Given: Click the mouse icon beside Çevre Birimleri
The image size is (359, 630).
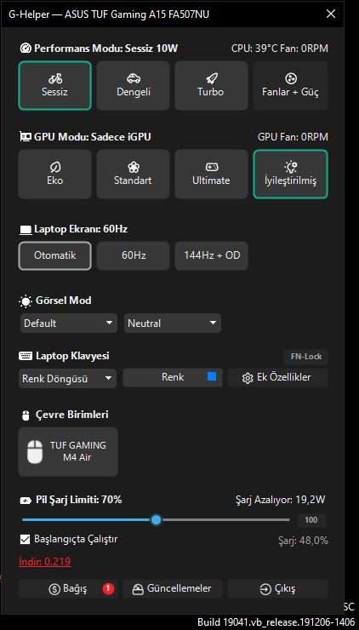Looking at the screenshot, I should 26,415.
